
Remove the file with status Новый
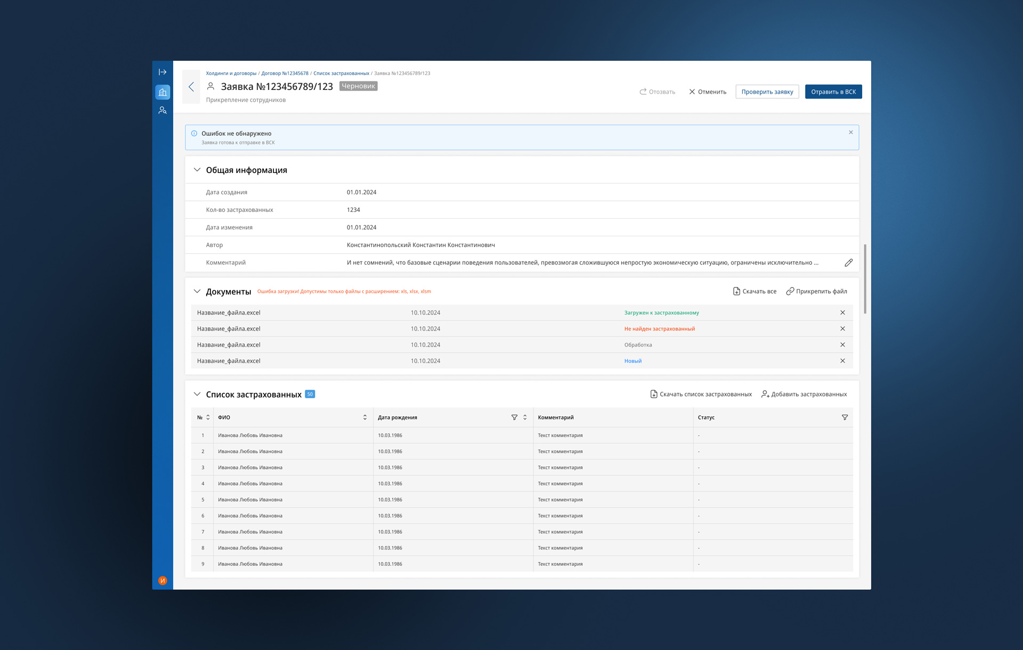click(x=842, y=361)
